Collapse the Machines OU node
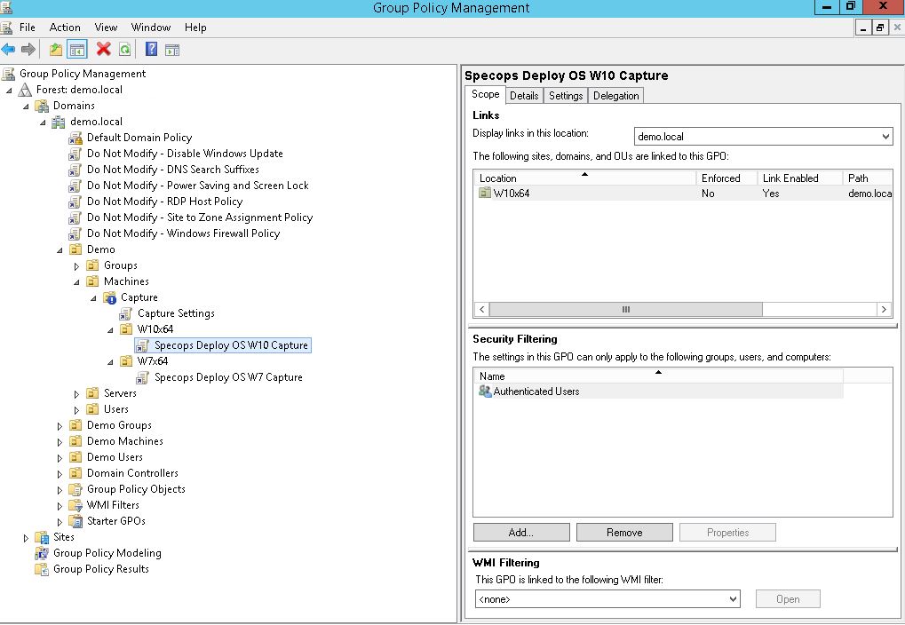The width and height of the screenshot is (905, 625). (76, 282)
